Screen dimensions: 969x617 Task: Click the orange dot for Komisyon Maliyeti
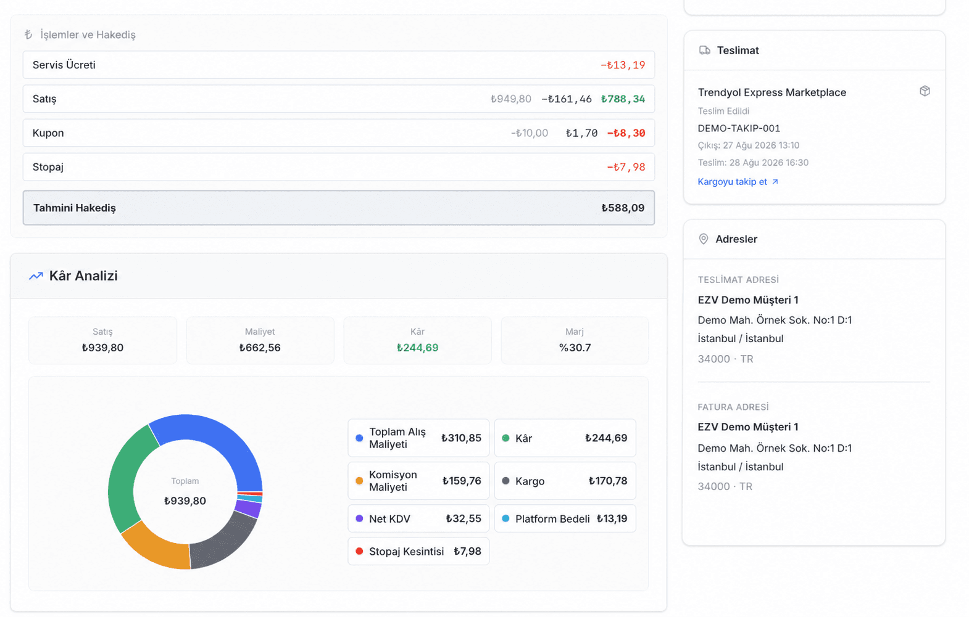[x=359, y=481]
